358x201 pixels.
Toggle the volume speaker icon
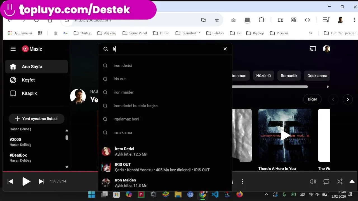(x=313, y=181)
